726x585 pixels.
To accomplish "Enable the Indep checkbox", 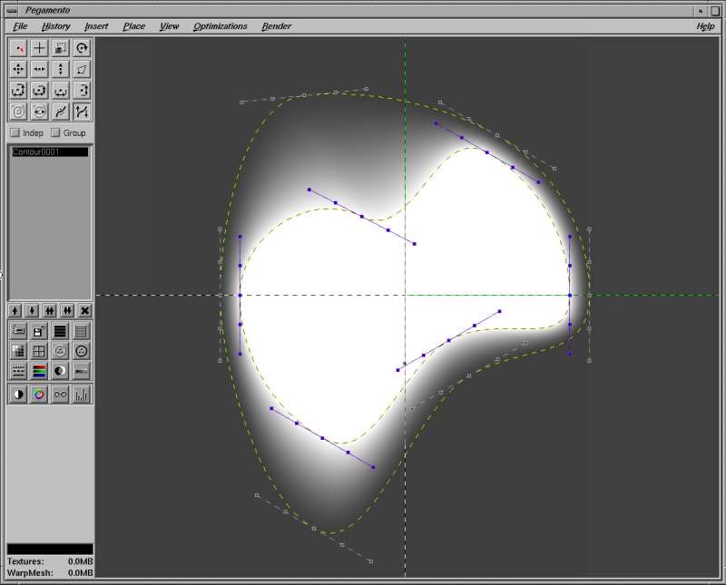I will (15, 133).
